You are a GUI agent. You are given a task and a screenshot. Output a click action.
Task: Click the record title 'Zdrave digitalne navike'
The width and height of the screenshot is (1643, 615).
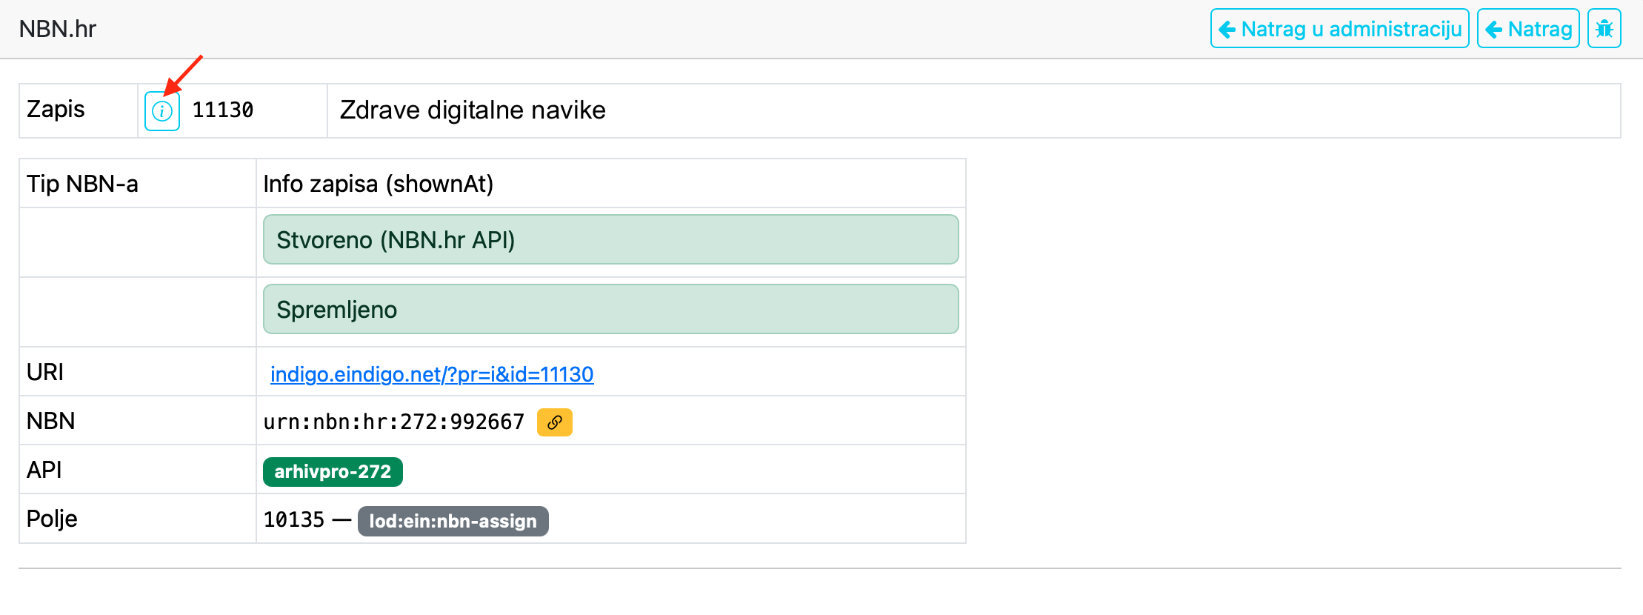pyautogui.click(x=472, y=110)
